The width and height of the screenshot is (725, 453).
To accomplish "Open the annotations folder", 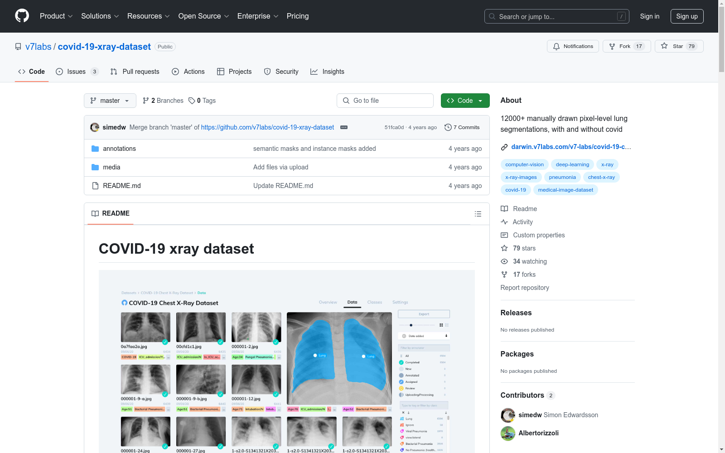I will tap(119, 149).
